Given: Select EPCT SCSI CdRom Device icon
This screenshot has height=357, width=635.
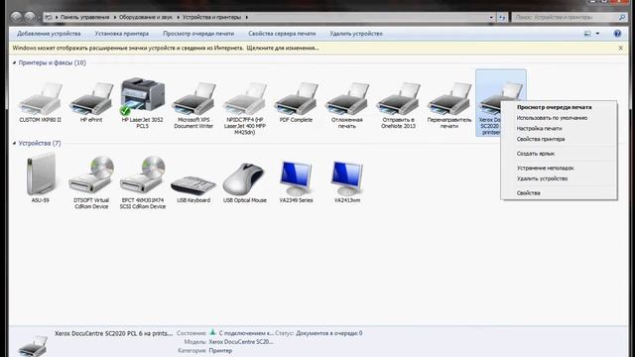Looking at the screenshot, I should coord(143,176).
